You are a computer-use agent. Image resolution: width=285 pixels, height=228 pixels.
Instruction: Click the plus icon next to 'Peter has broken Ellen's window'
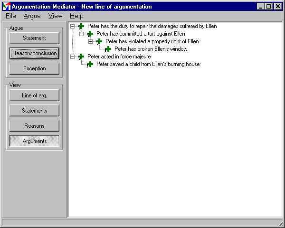(x=108, y=49)
